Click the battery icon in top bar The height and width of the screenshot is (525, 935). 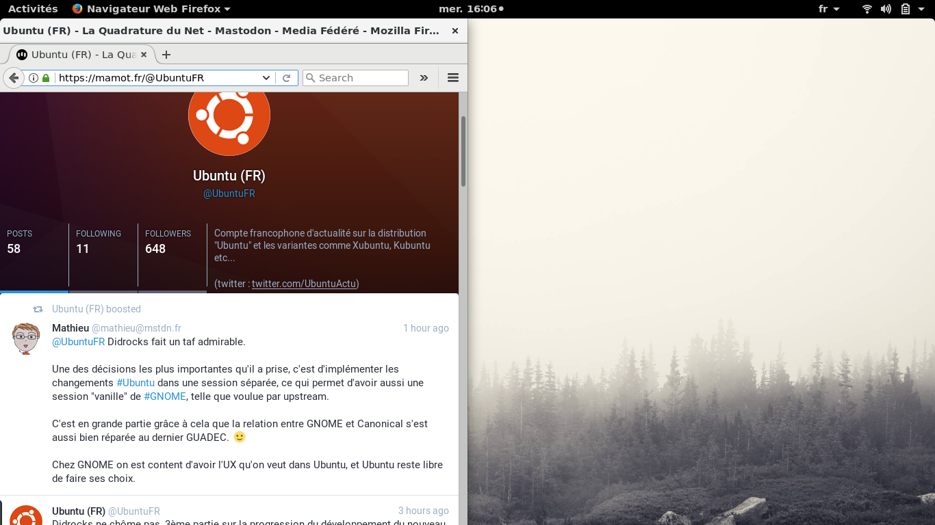905,9
